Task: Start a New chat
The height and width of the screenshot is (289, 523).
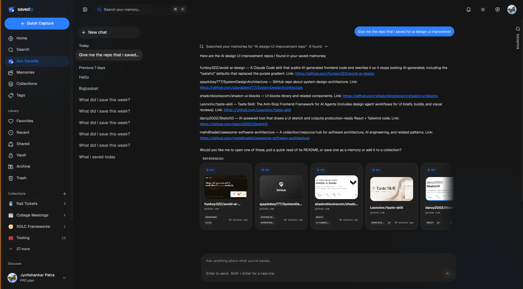Action: coord(109,33)
